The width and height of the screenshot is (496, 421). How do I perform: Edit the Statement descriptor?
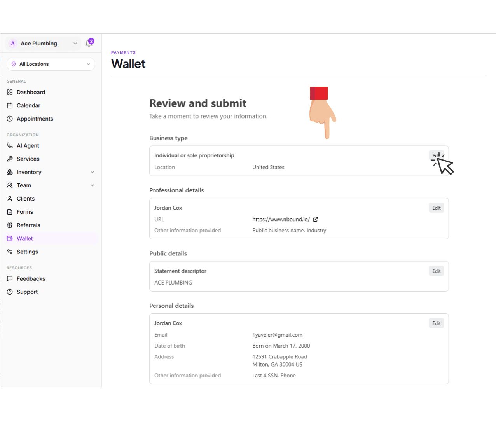coord(436,271)
